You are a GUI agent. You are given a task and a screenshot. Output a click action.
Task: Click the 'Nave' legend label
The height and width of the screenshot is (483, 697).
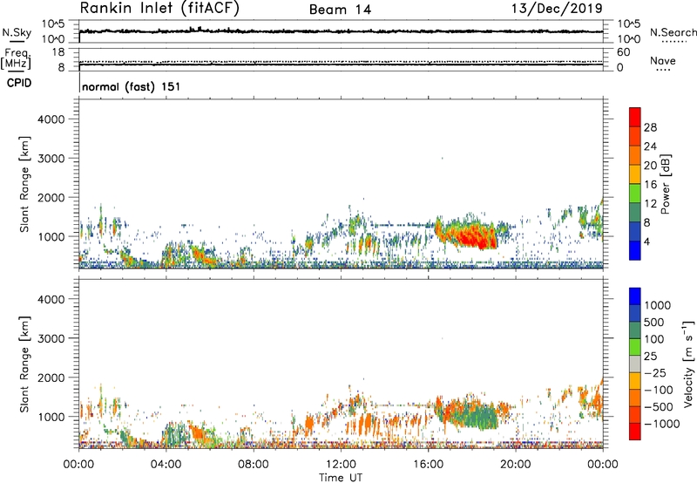(x=663, y=60)
